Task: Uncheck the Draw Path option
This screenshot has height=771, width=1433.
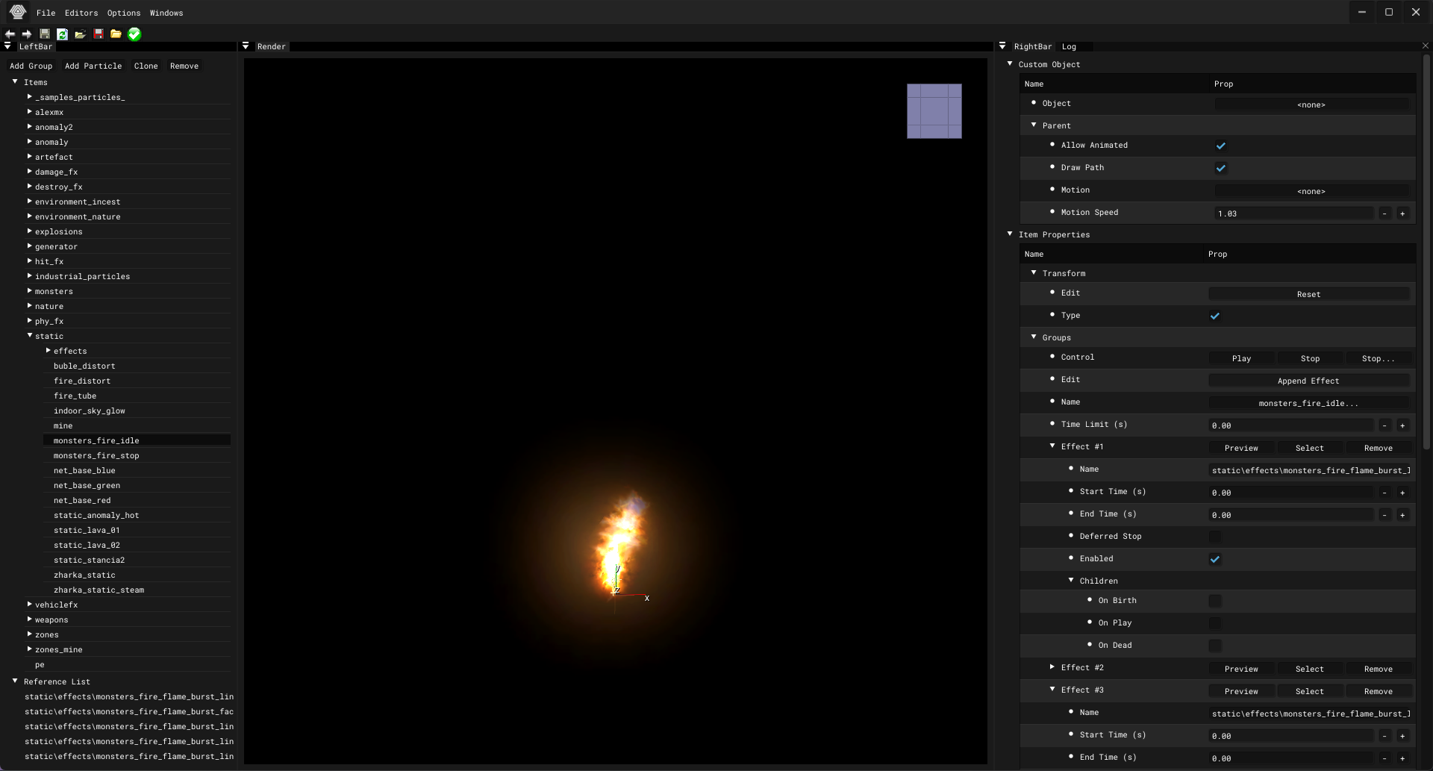Action: pos(1221,168)
